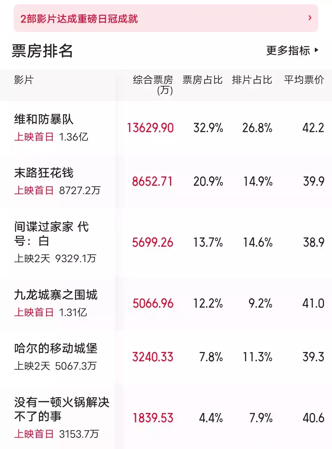The image size is (332, 449).
Task: Open 间谍过家家 代号：白 movie details
Action: [51, 234]
